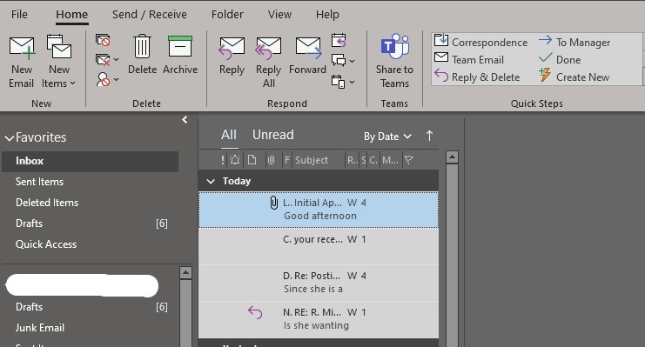The height and width of the screenshot is (347, 645).
Task: Sort by the flag status column
Action: tap(409, 160)
